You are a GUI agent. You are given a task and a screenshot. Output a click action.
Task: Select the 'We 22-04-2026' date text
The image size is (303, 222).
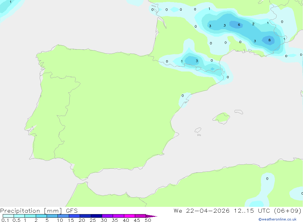tap(201, 211)
